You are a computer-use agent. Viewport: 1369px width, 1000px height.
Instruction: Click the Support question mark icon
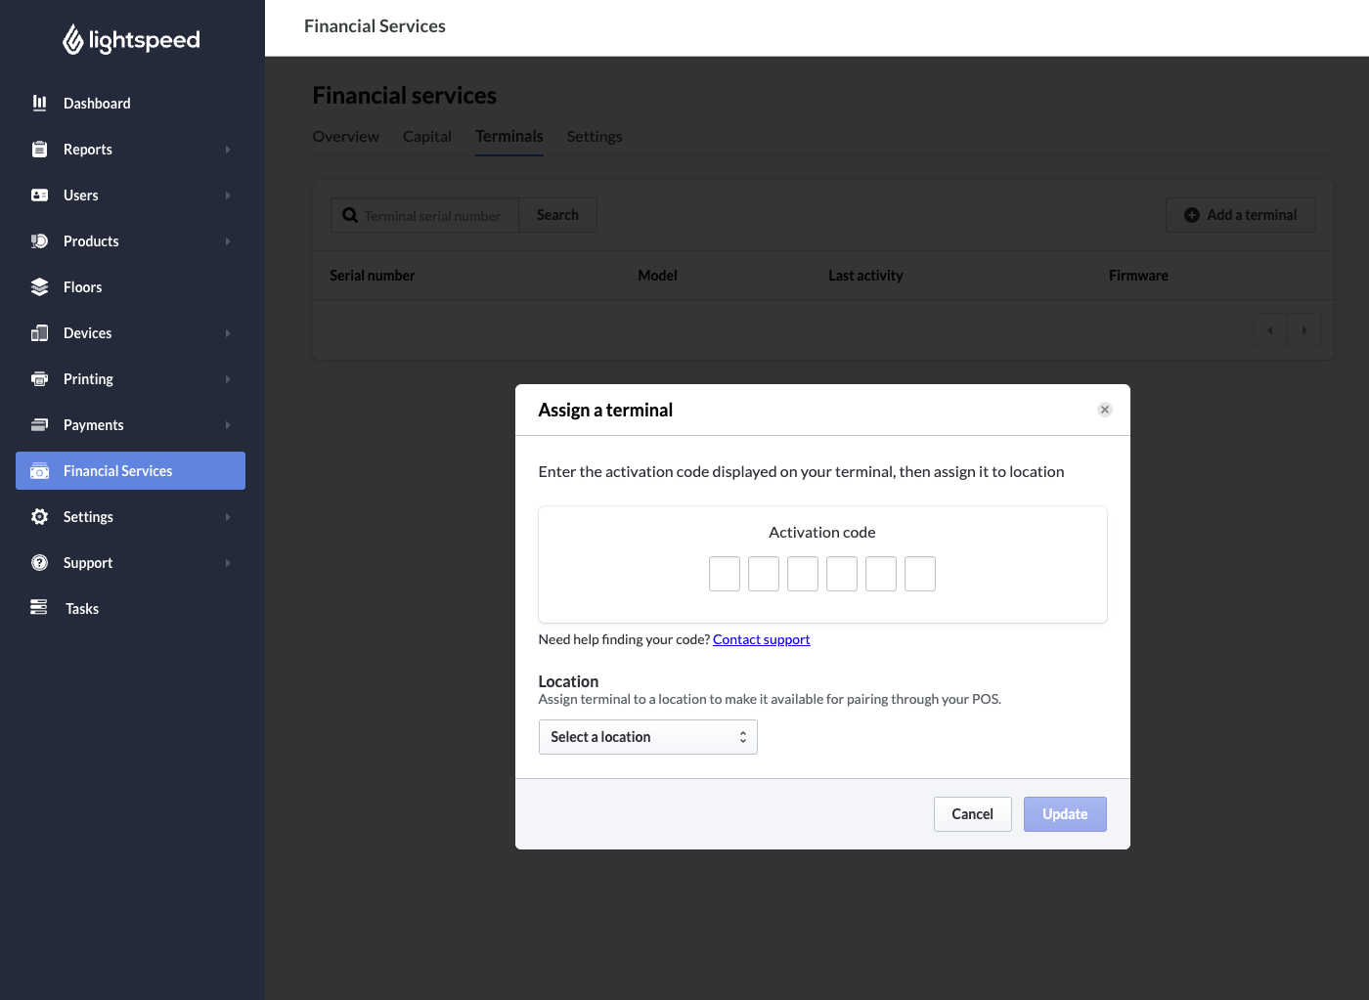39,563
